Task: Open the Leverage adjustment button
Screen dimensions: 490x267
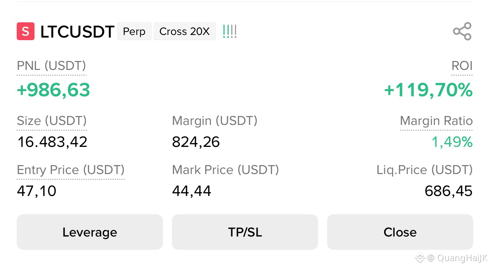Action: [90, 232]
